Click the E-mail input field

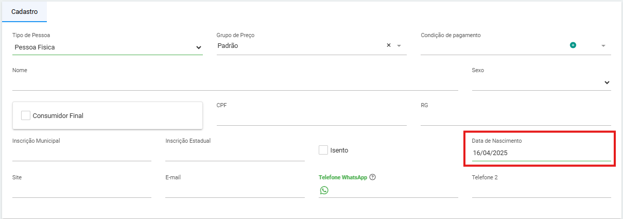point(235,190)
